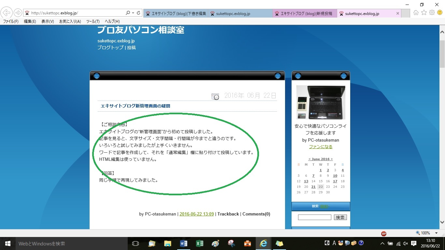Launch Excel from the taskbar
445x250 pixels.
199,243
